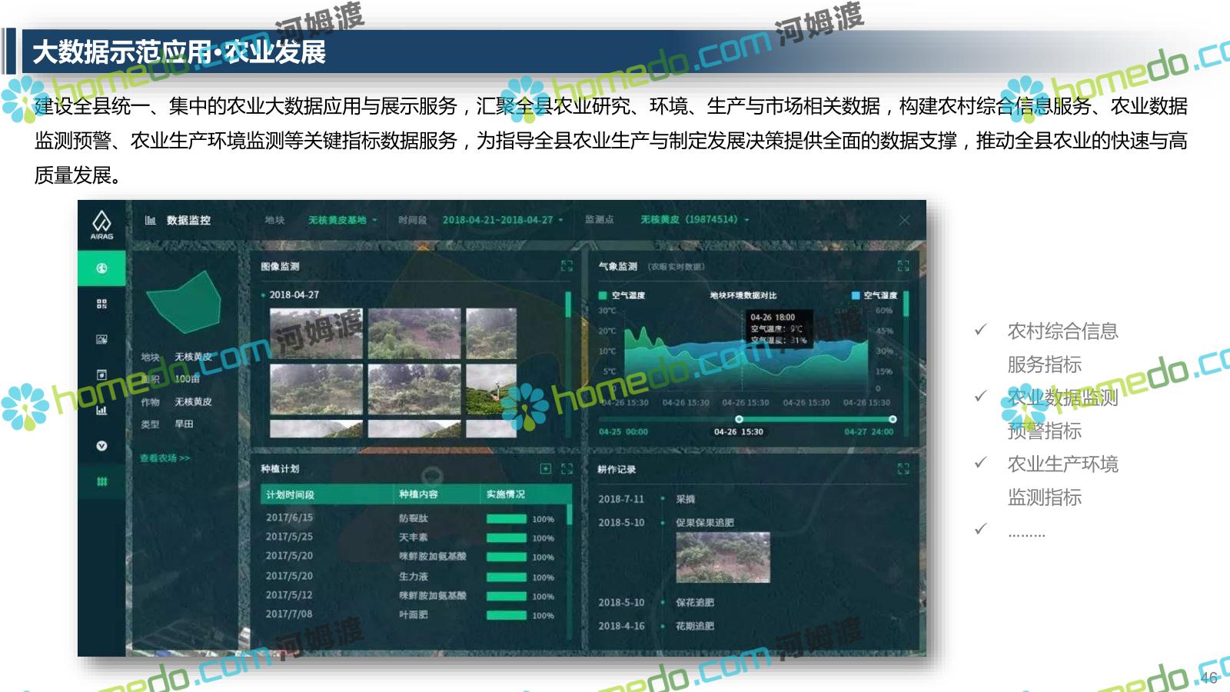Click the time slider handle at 04-26 15:30
The image size is (1230, 692).
739,419
